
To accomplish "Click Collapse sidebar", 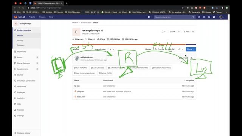I will (x=23, y=133).
